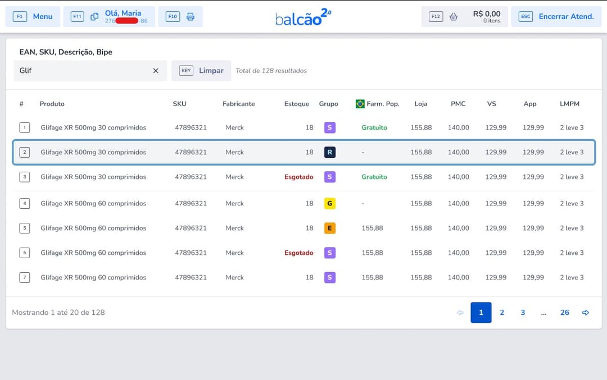This screenshot has height=380, width=607.
Task: Click Mostrando 1 até 20 de 128
Action: click(58, 312)
